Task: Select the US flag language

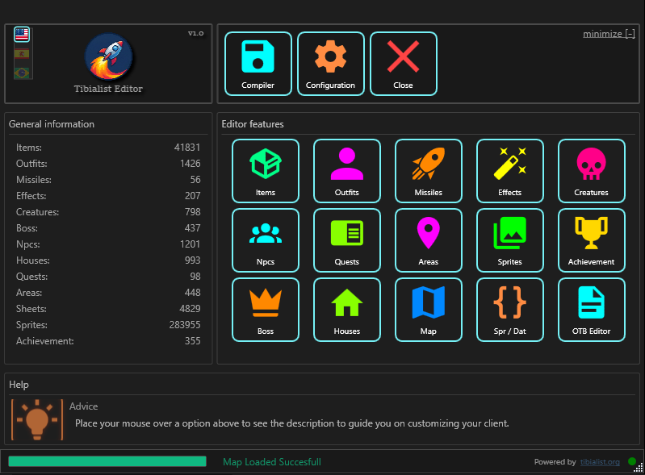Action: click(22, 35)
